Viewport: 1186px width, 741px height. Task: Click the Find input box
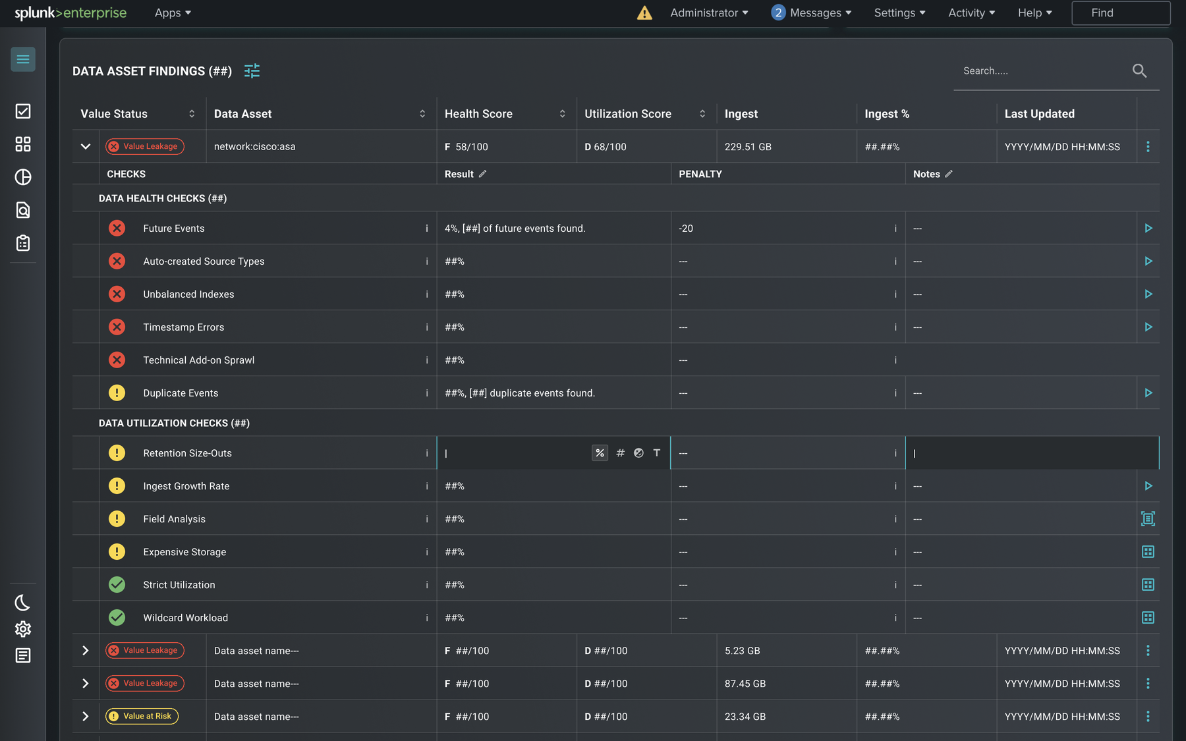point(1121,13)
